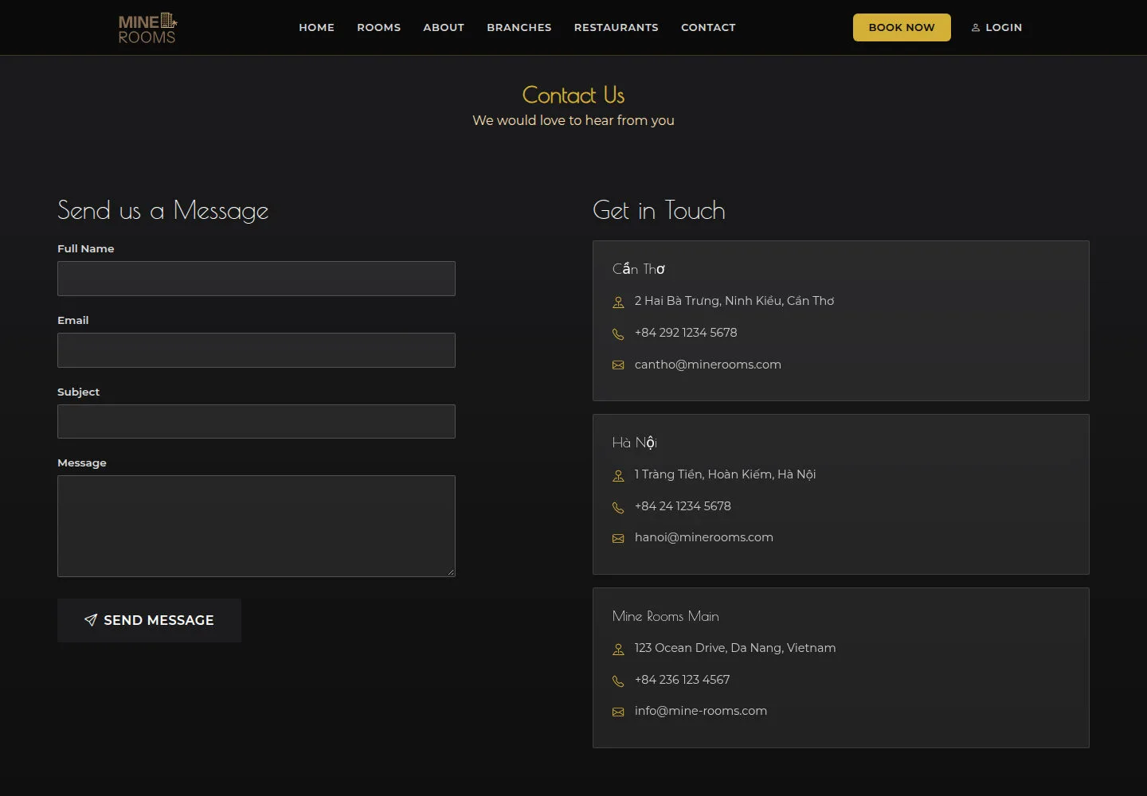The width and height of the screenshot is (1147, 796).
Task: Click the Mine Rooms Main heading
Action: click(x=666, y=616)
